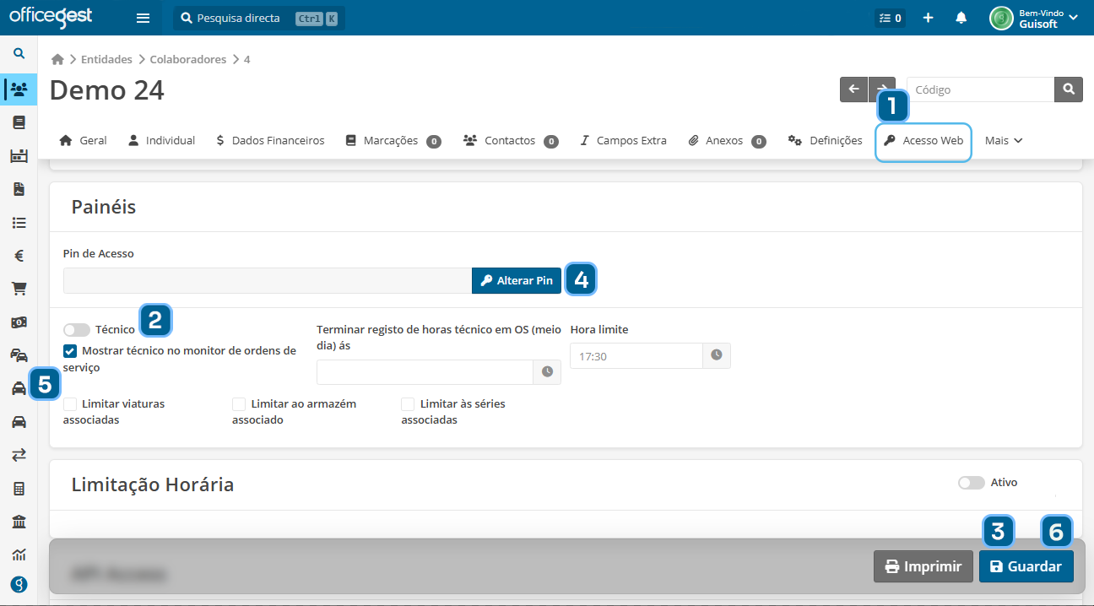Open the euro currency sidebar module
The width and height of the screenshot is (1094, 606).
click(19, 256)
